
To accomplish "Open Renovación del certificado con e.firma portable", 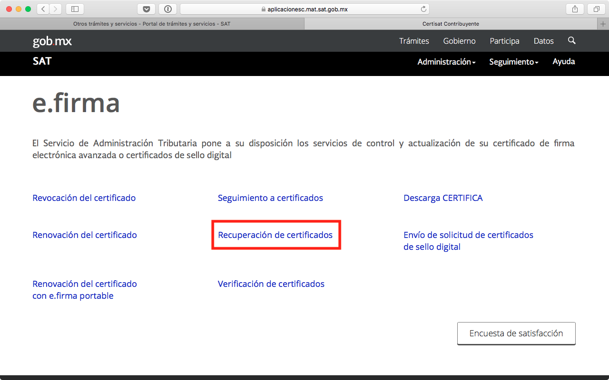I will 85,290.
